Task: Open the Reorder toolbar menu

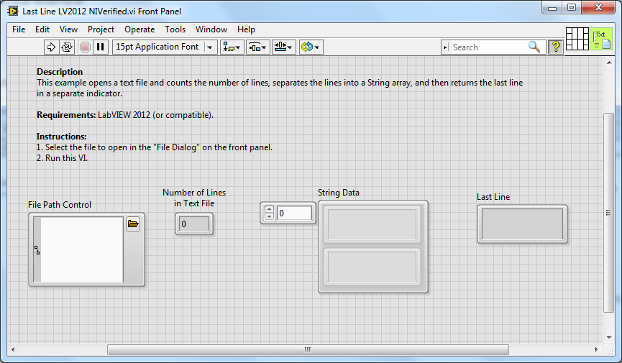Action: [311, 47]
